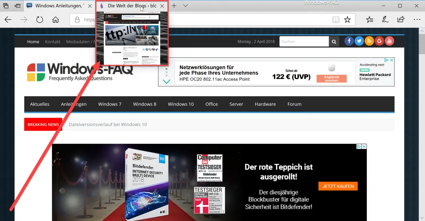Click the Windows-FAQ logo
This screenshot has height=221, width=425.
pyautogui.click(x=80, y=72)
